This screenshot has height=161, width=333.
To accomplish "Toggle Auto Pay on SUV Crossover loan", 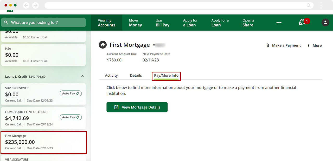I will 71,93.
